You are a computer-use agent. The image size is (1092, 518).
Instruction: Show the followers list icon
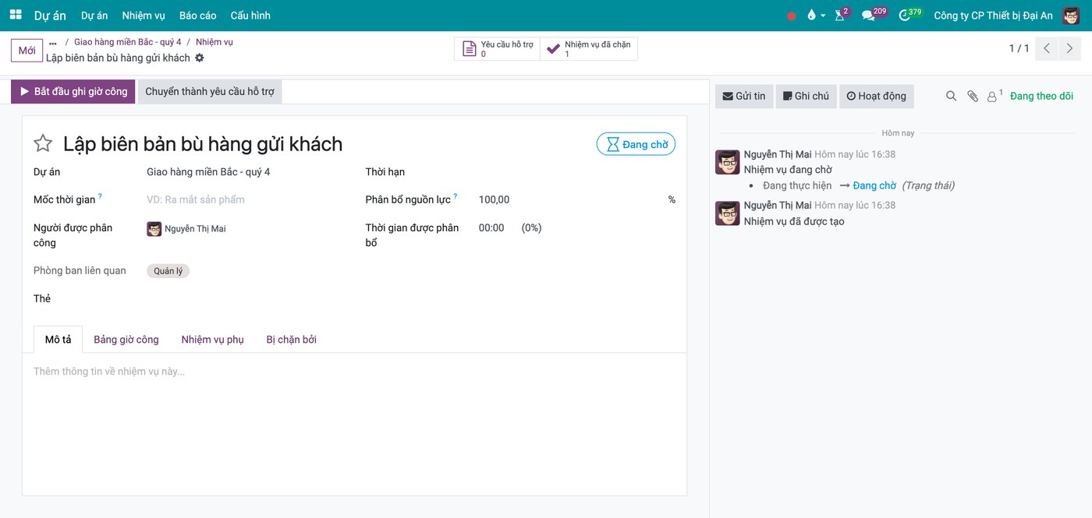click(994, 96)
